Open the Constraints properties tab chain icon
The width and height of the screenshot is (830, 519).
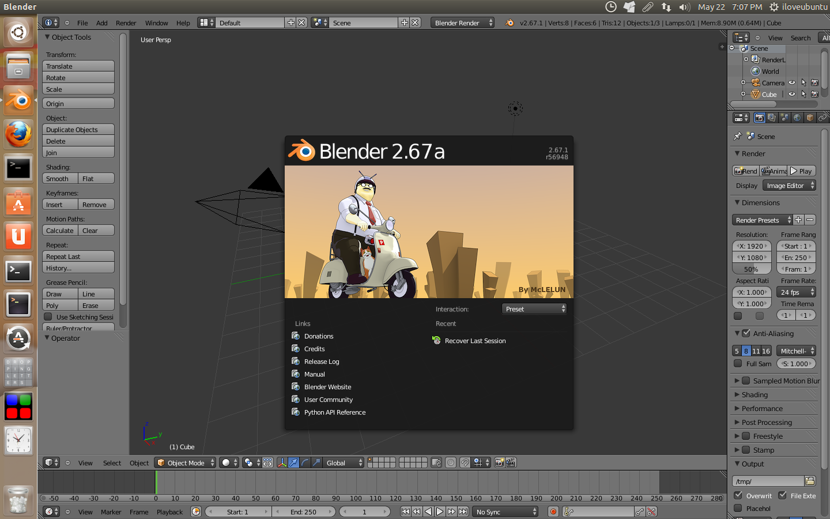point(823,118)
